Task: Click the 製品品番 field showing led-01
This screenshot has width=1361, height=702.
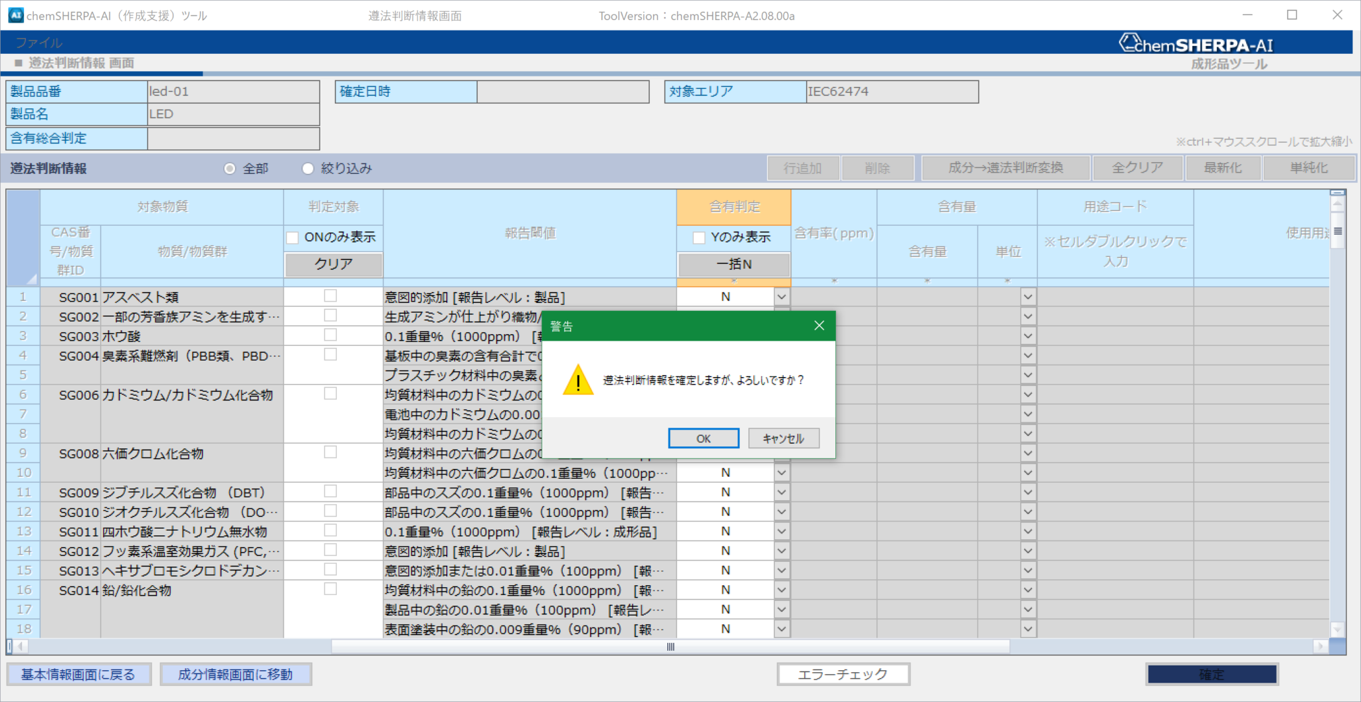Action: (x=233, y=92)
